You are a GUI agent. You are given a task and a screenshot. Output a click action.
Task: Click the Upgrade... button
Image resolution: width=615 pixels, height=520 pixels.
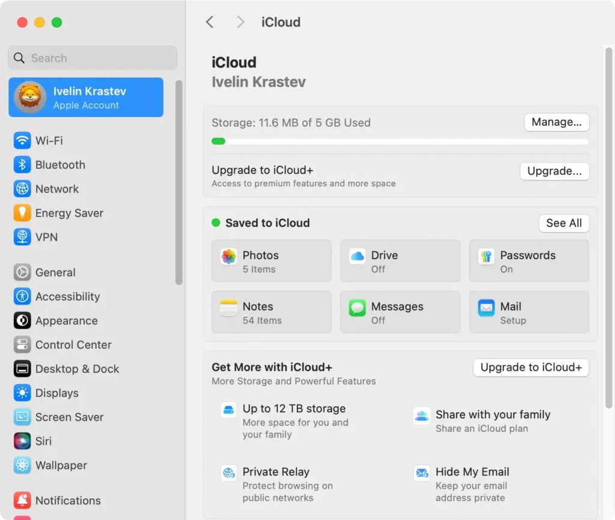554,171
